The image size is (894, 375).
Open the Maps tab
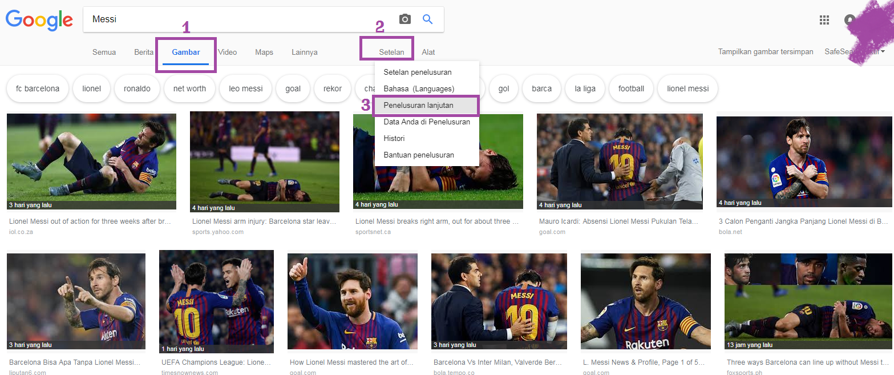264,52
